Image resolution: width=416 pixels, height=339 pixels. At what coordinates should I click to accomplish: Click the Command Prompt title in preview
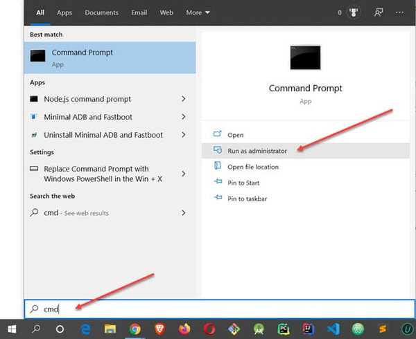(305, 88)
